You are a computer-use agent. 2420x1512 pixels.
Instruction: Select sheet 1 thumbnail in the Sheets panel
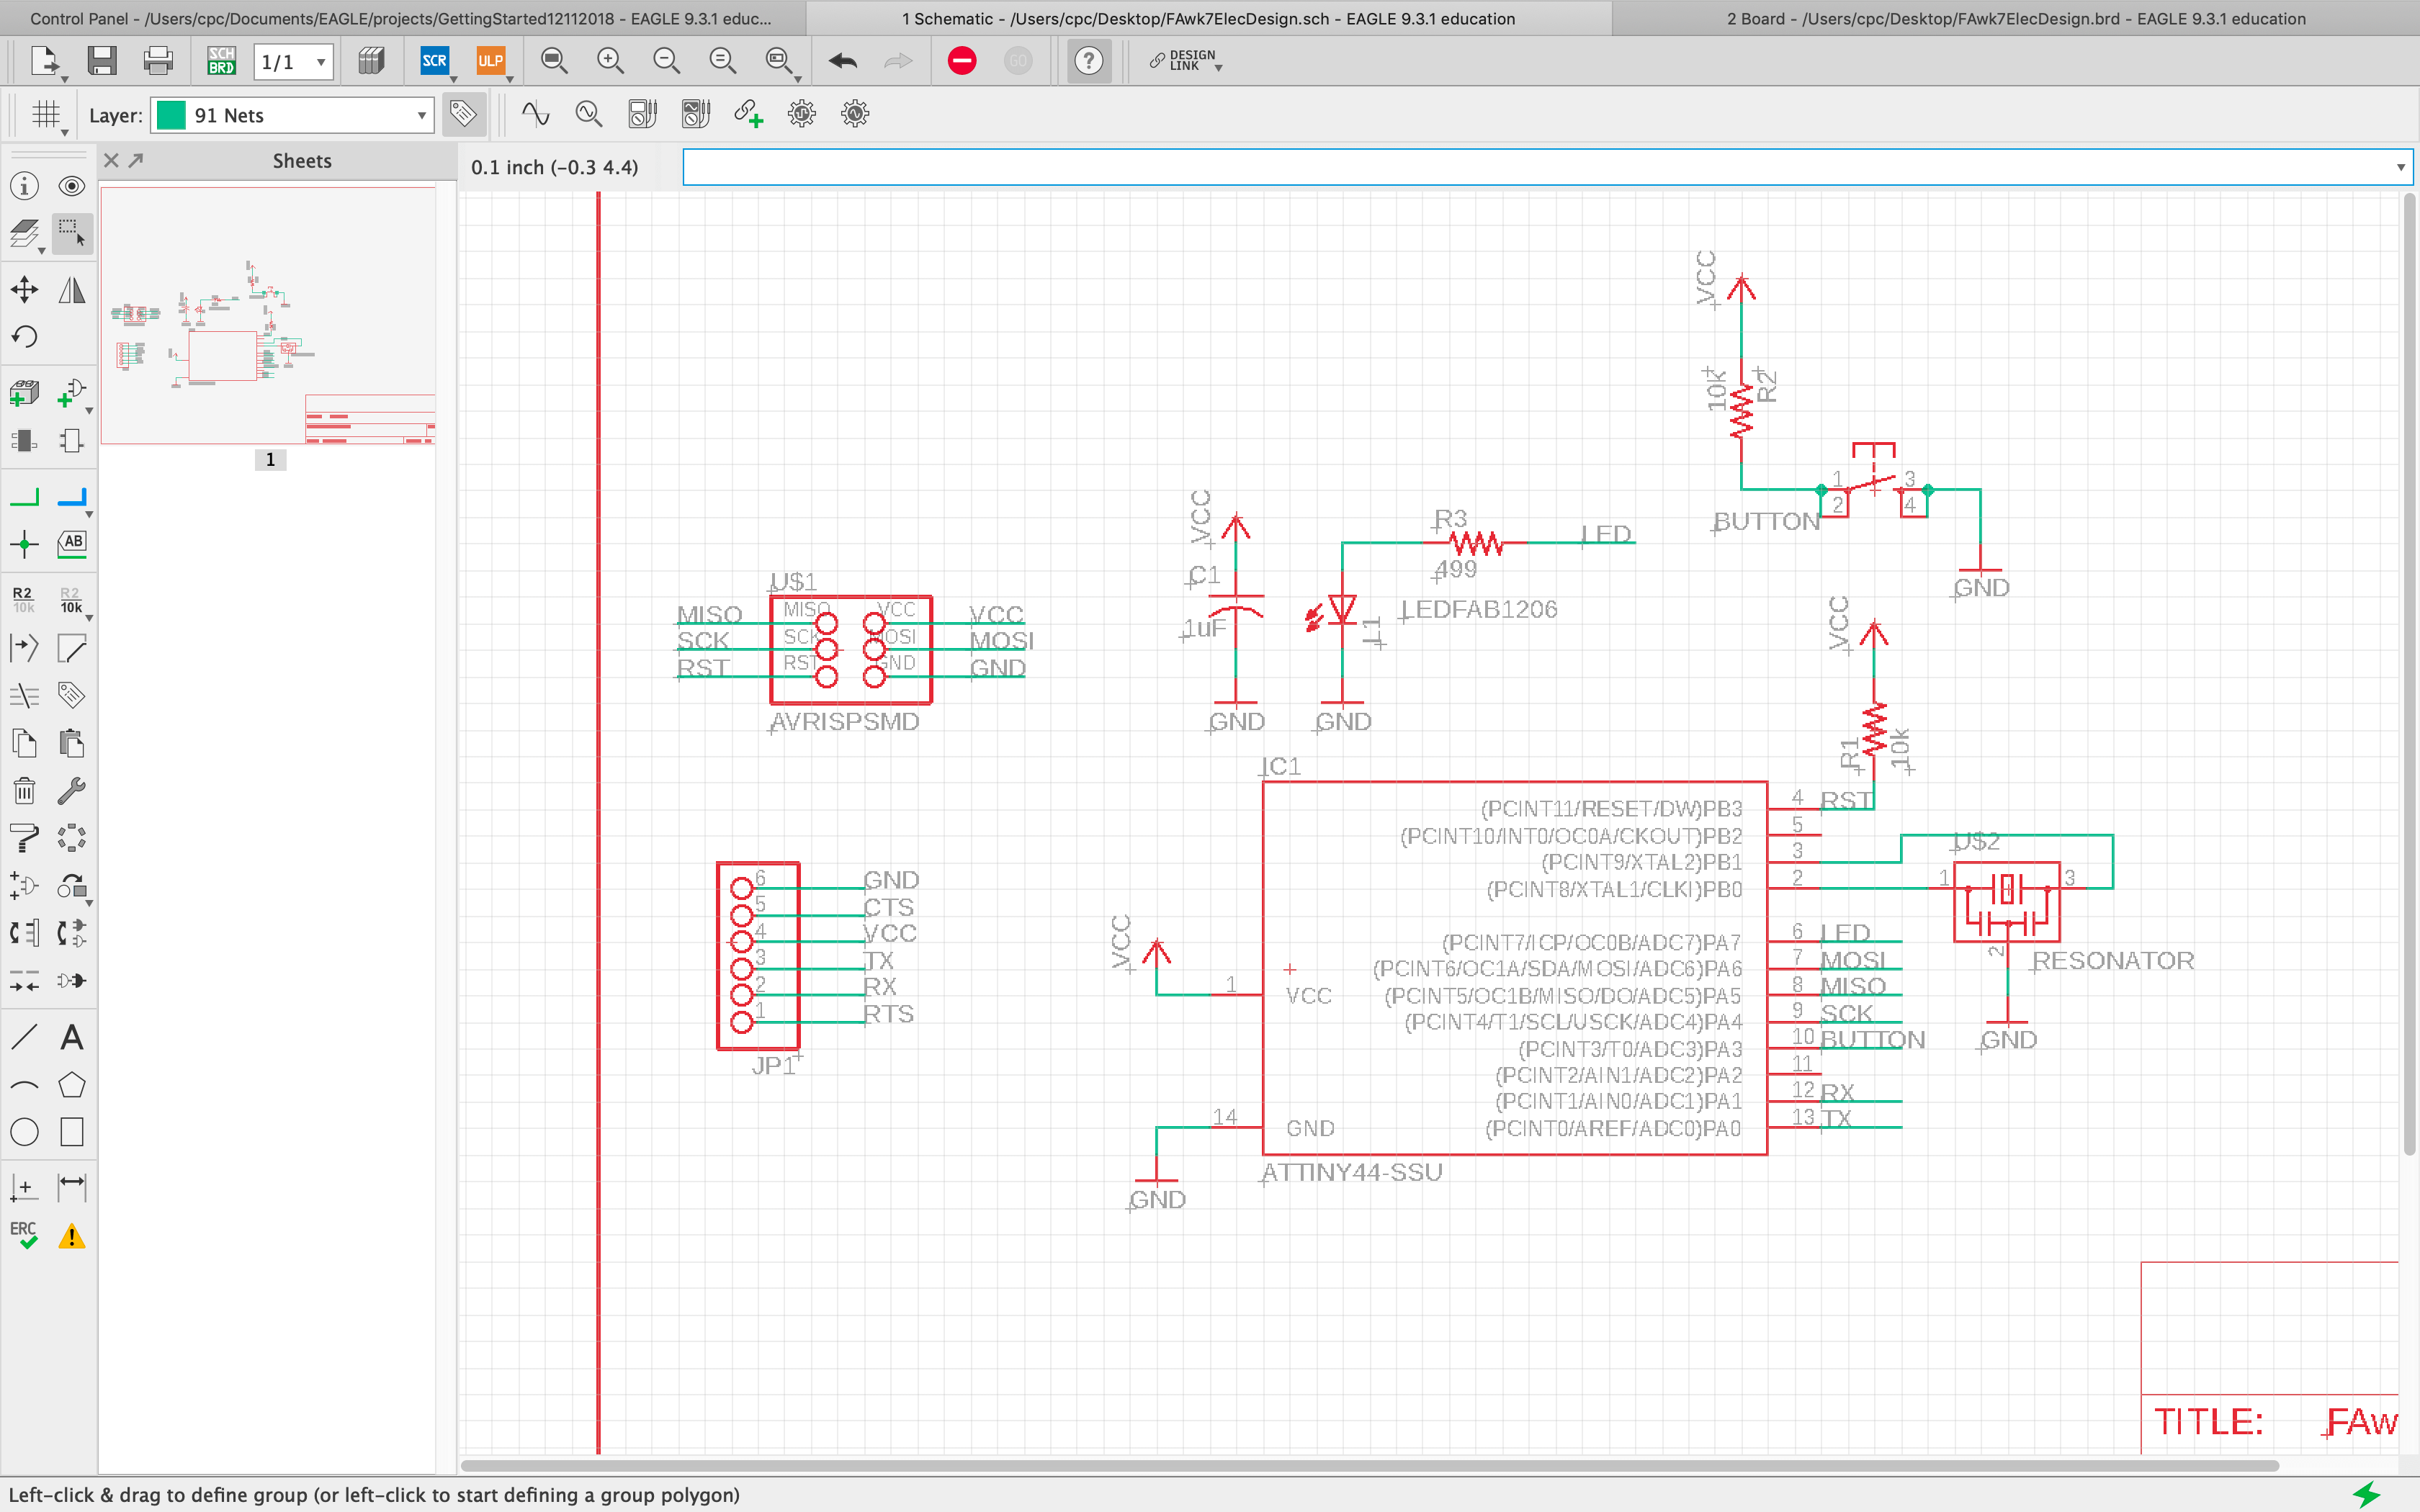click(270, 320)
